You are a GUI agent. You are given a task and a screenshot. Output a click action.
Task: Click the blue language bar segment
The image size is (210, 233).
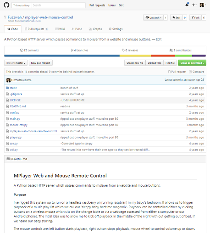point(62,56)
